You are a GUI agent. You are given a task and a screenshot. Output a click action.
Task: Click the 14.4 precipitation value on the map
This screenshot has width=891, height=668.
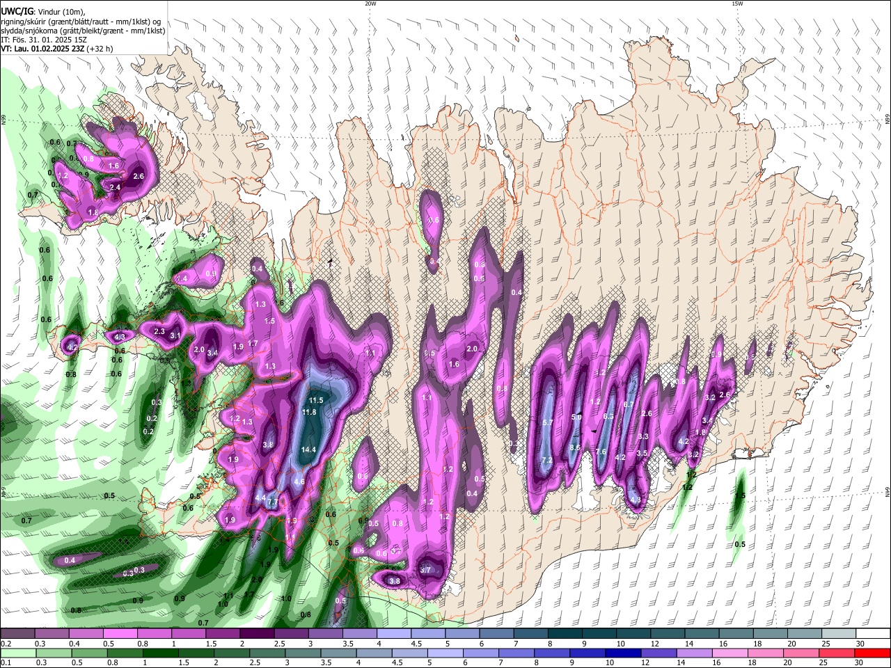(308, 450)
